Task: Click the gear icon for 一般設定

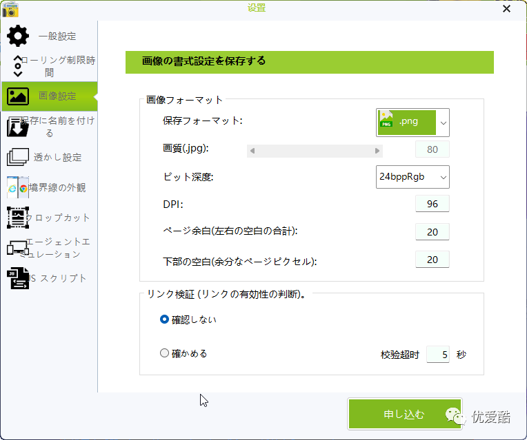Action: coord(18,36)
